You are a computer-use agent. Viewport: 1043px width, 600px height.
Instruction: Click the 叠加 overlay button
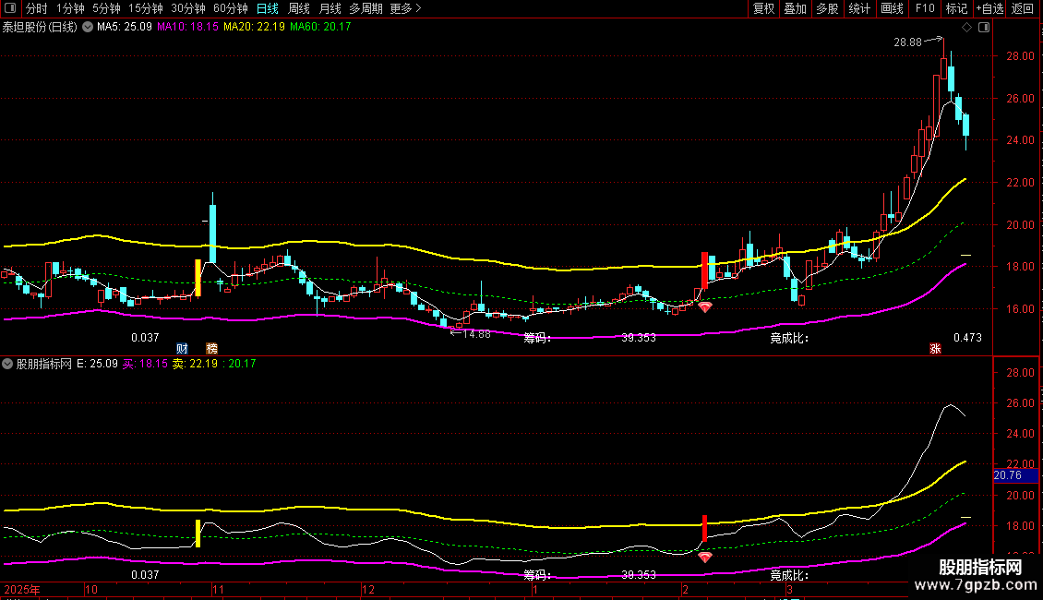point(795,8)
